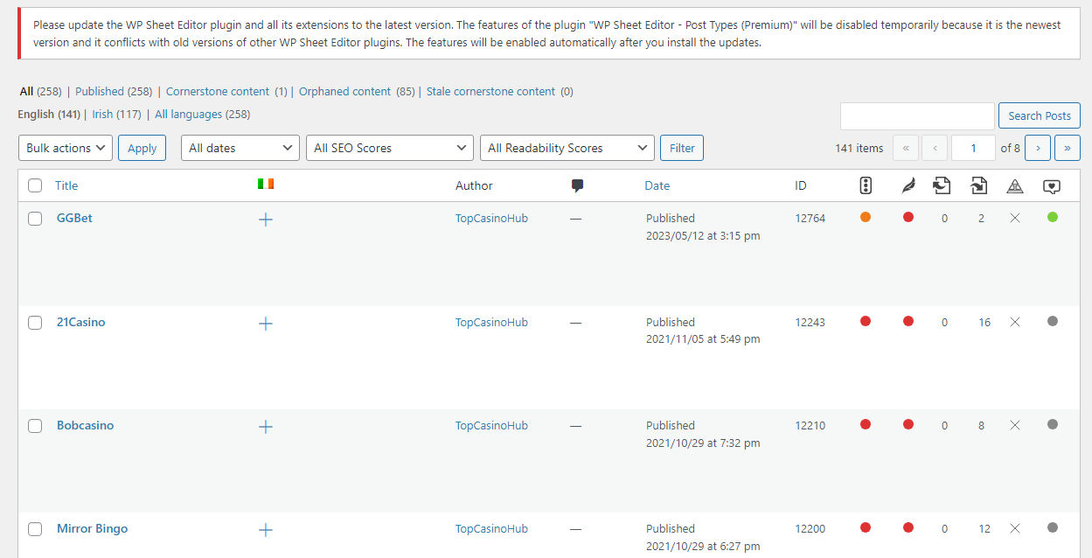
Task: Open TopCasinoHub author link in Bobcasino row
Action: (491, 425)
